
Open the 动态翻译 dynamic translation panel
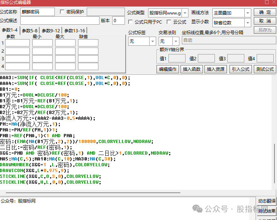pyautogui.click(x=266, y=201)
